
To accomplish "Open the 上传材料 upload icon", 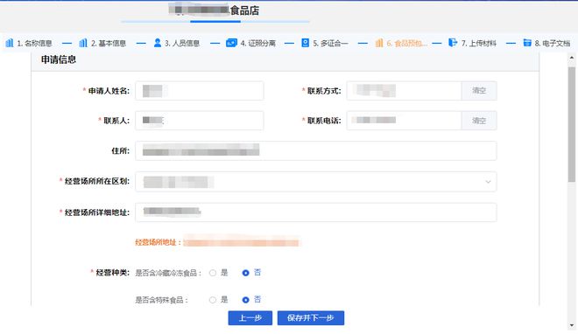I will 453,43.
